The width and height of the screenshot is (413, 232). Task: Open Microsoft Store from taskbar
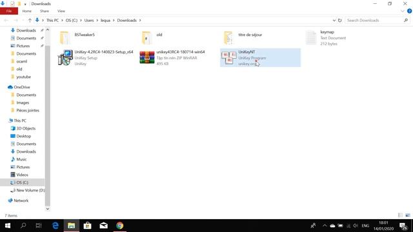coord(88,226)
